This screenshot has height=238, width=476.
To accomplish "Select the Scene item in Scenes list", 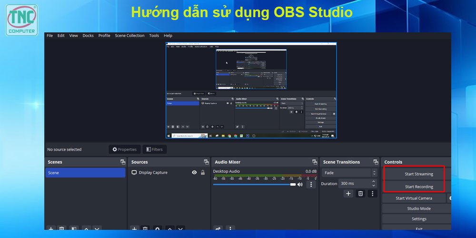I will 85,173.
